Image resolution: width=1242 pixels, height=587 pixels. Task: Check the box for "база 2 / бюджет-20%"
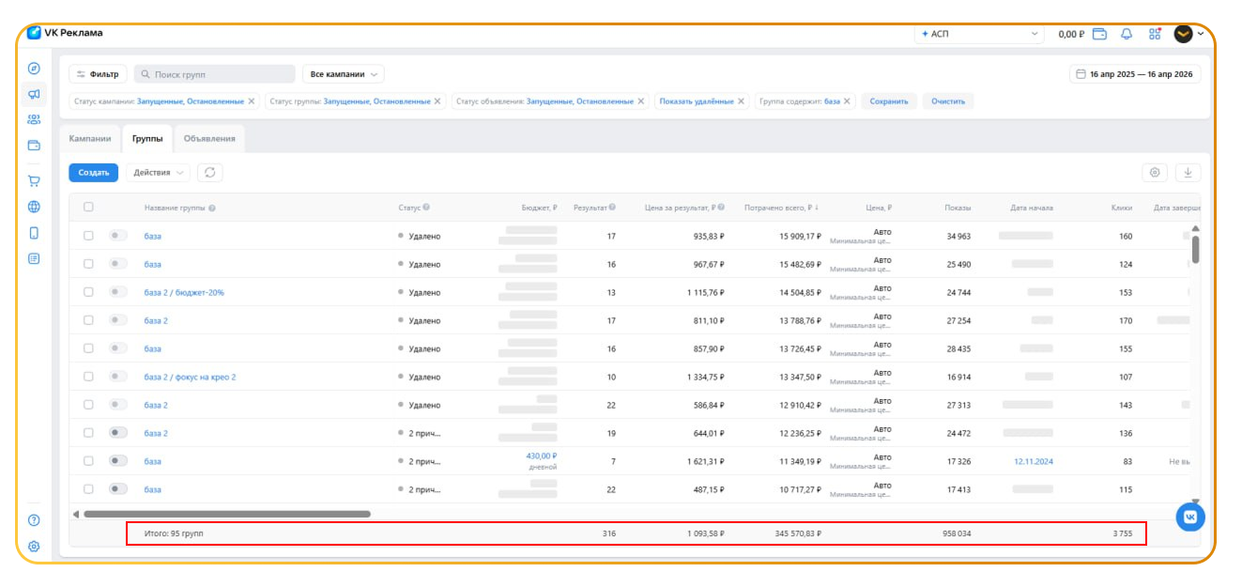[88, 292]
